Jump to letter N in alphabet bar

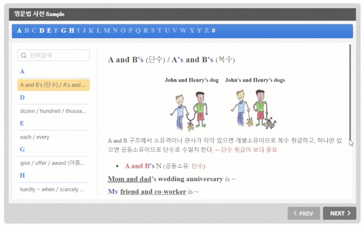pos(116,31)
